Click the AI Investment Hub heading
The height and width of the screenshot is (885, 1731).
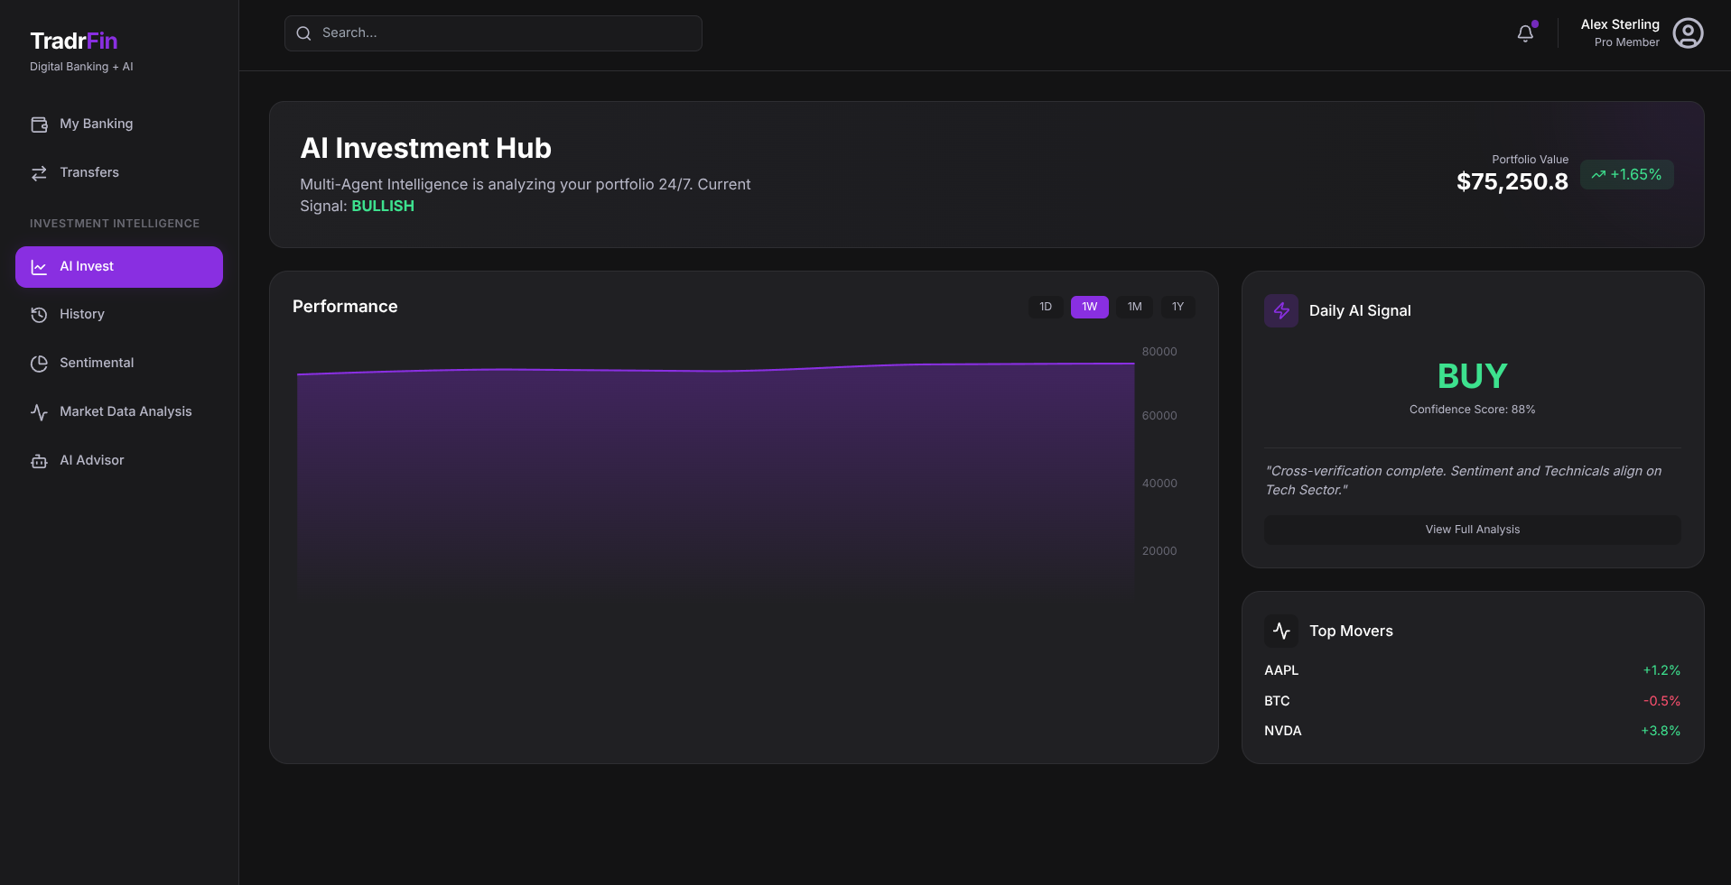point(425,149)
